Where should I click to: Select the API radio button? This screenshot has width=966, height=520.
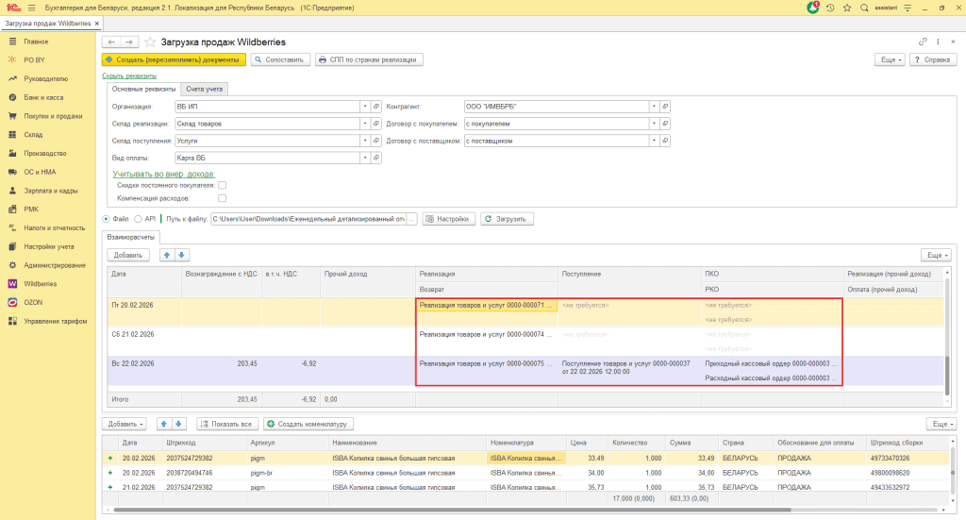coord(138,219)
